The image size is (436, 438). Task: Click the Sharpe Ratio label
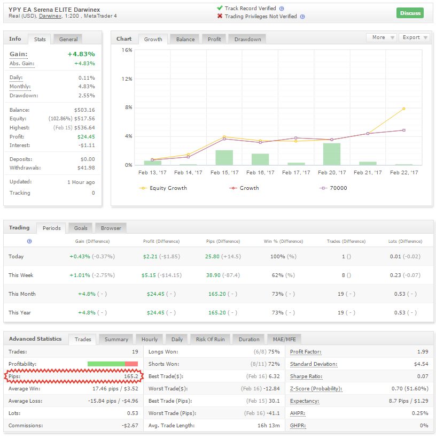pos(306,376)
